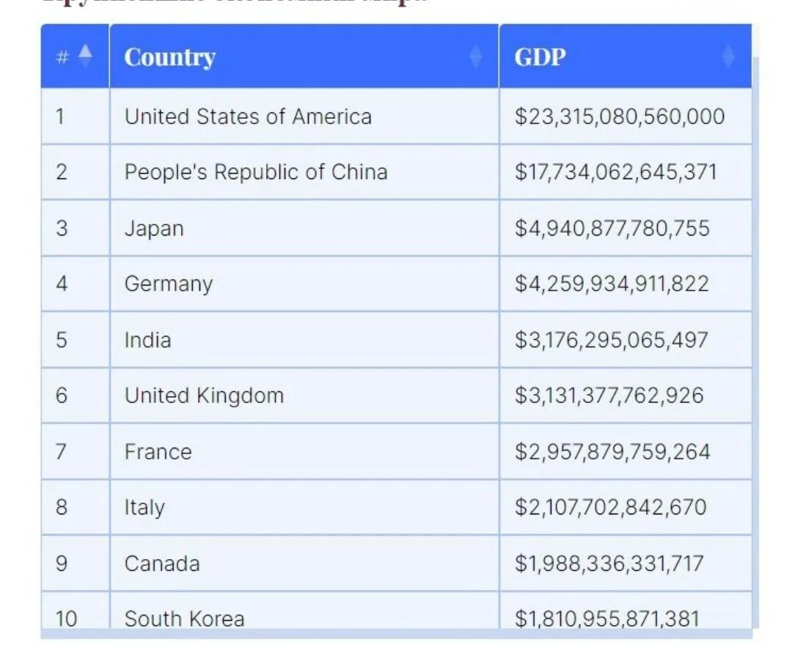Click the Germany country cell

coord(169,284)
